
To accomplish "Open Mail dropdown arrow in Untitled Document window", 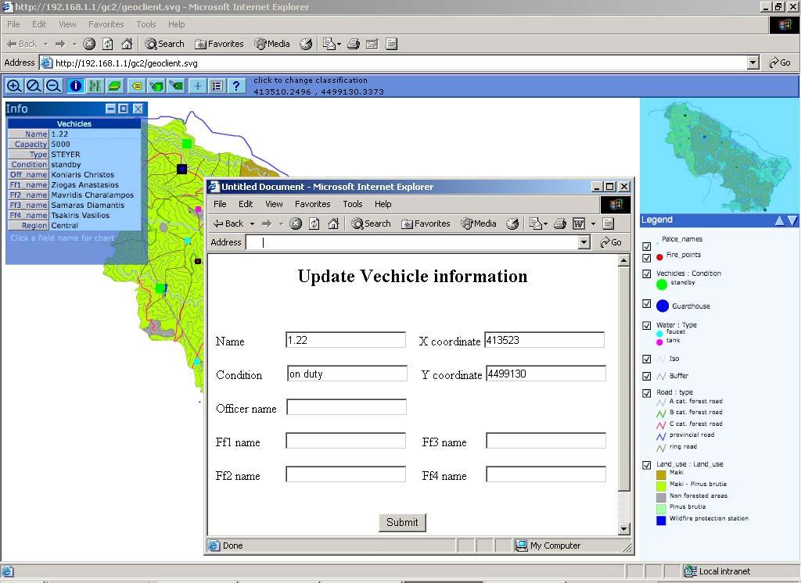I will pos(545,224).
